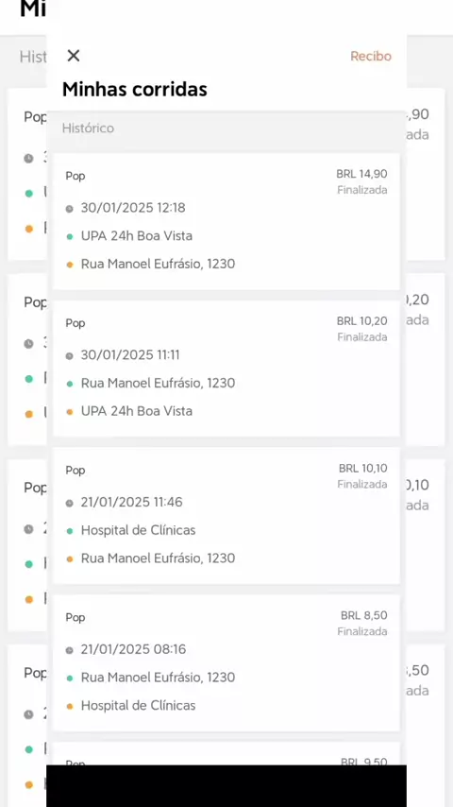Image resolution: width=453 pixels, height=807 pixels.
Task: Select the ride priced BRL 14,90
Action: click(361, 174)
